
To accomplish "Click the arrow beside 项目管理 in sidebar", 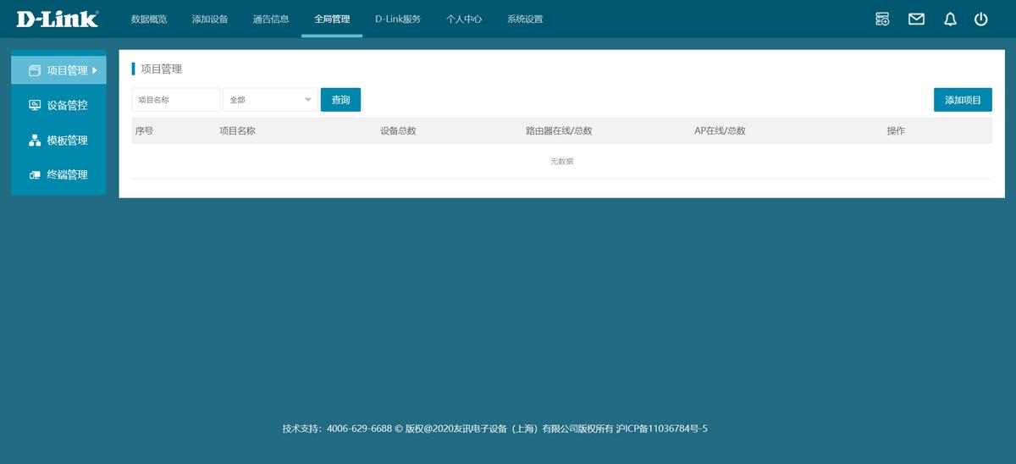I will (95, 70).
